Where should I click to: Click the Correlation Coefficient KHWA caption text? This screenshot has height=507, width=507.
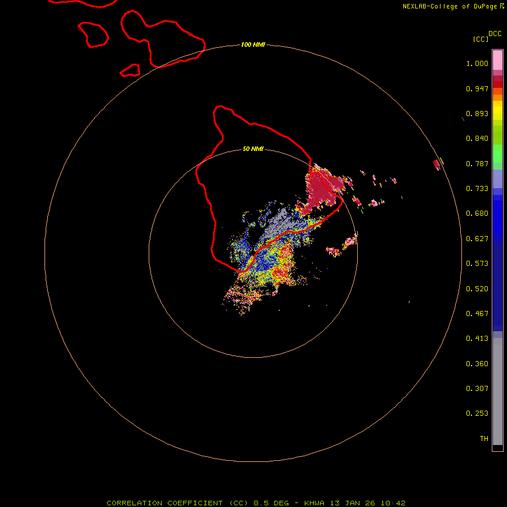click(x=256, y=503)
